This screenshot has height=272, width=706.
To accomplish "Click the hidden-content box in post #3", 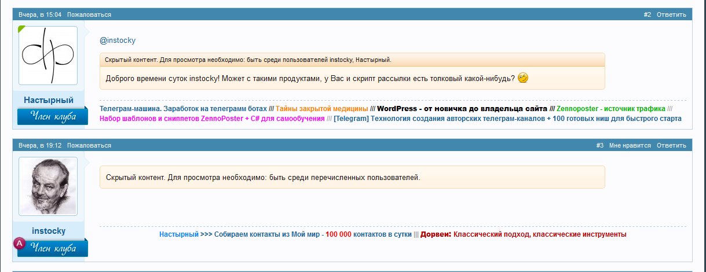I will click(352, 177).
